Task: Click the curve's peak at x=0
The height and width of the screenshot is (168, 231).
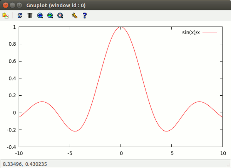Action: 121,27
